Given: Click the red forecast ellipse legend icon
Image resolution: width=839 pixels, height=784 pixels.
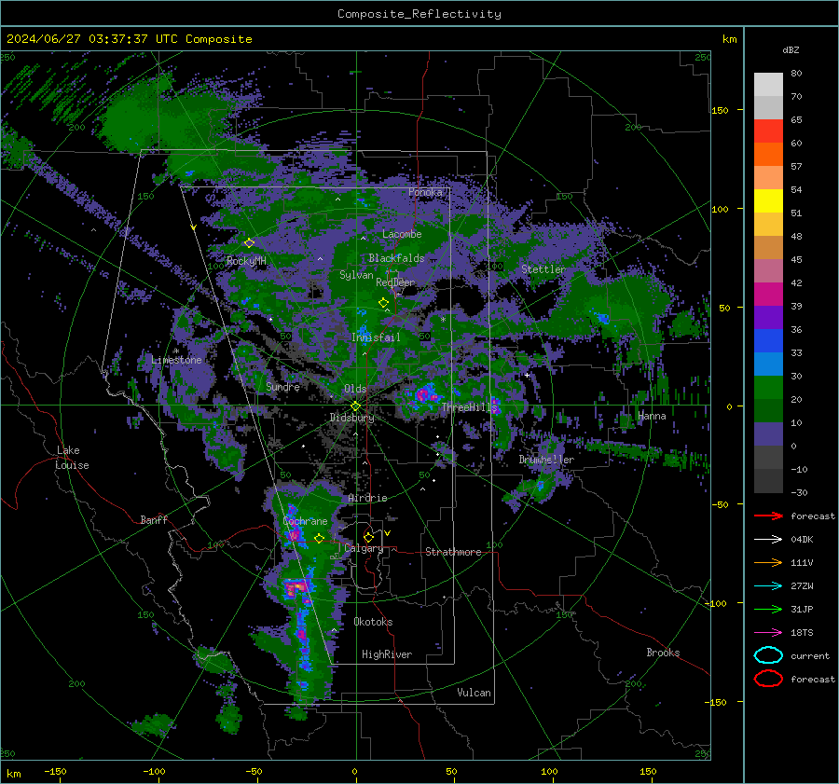Looking at the screenshot, I should [x=768, y=679].
